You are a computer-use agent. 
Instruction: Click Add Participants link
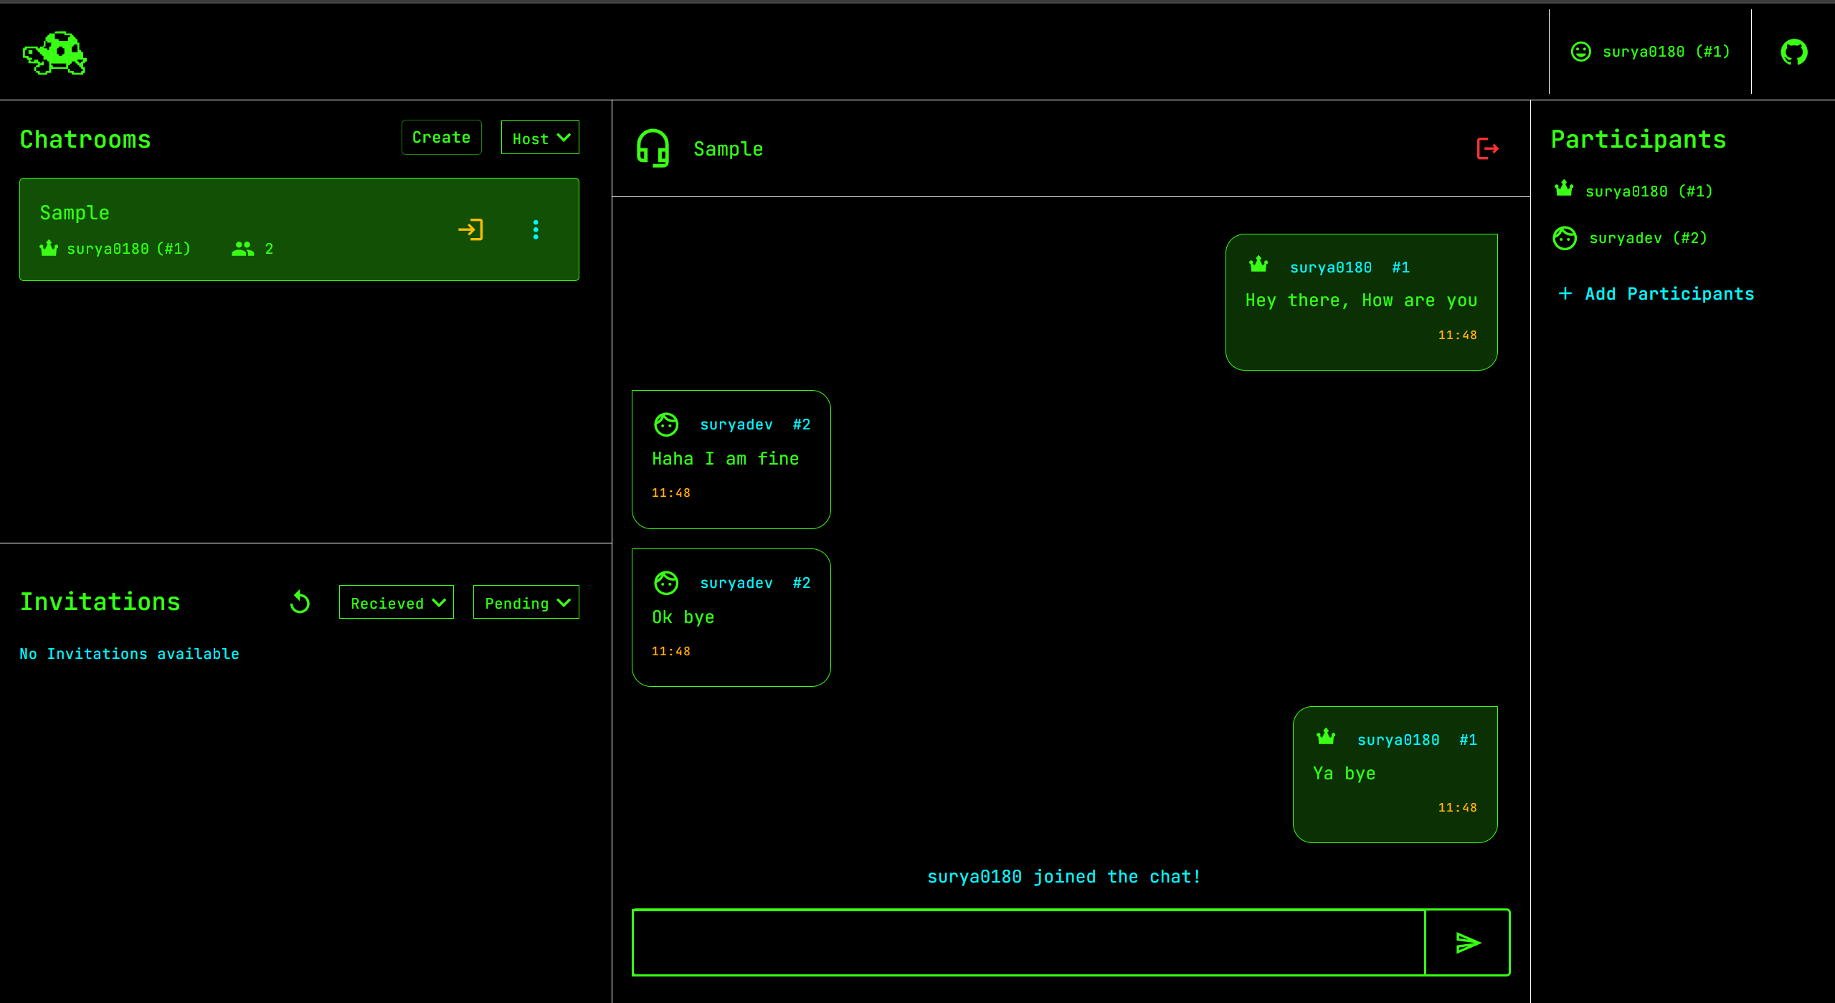(x=1656, y=294)
